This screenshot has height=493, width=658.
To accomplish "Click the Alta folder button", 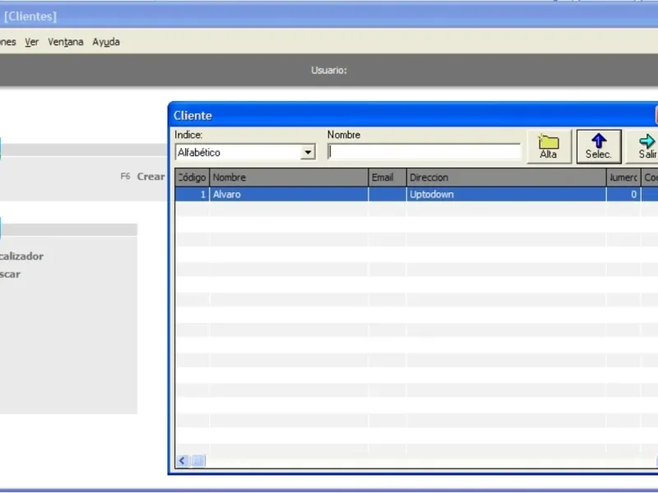I will (549, 146).
